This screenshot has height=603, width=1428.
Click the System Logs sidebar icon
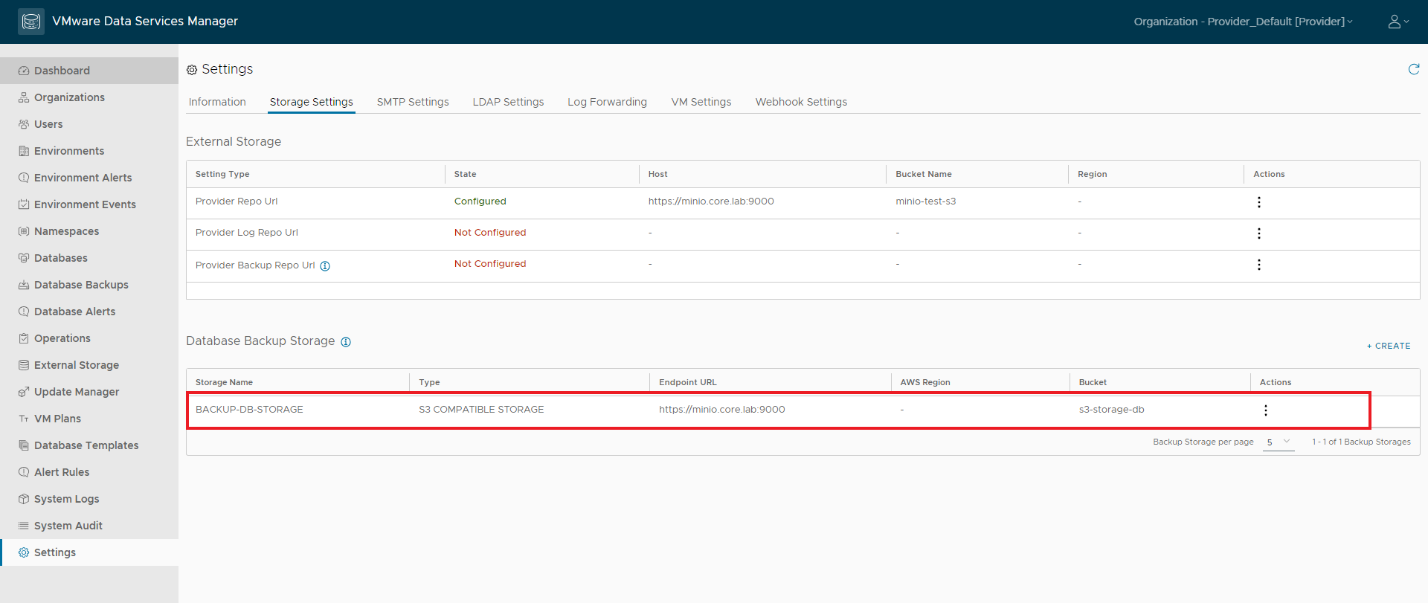point(24,499)
